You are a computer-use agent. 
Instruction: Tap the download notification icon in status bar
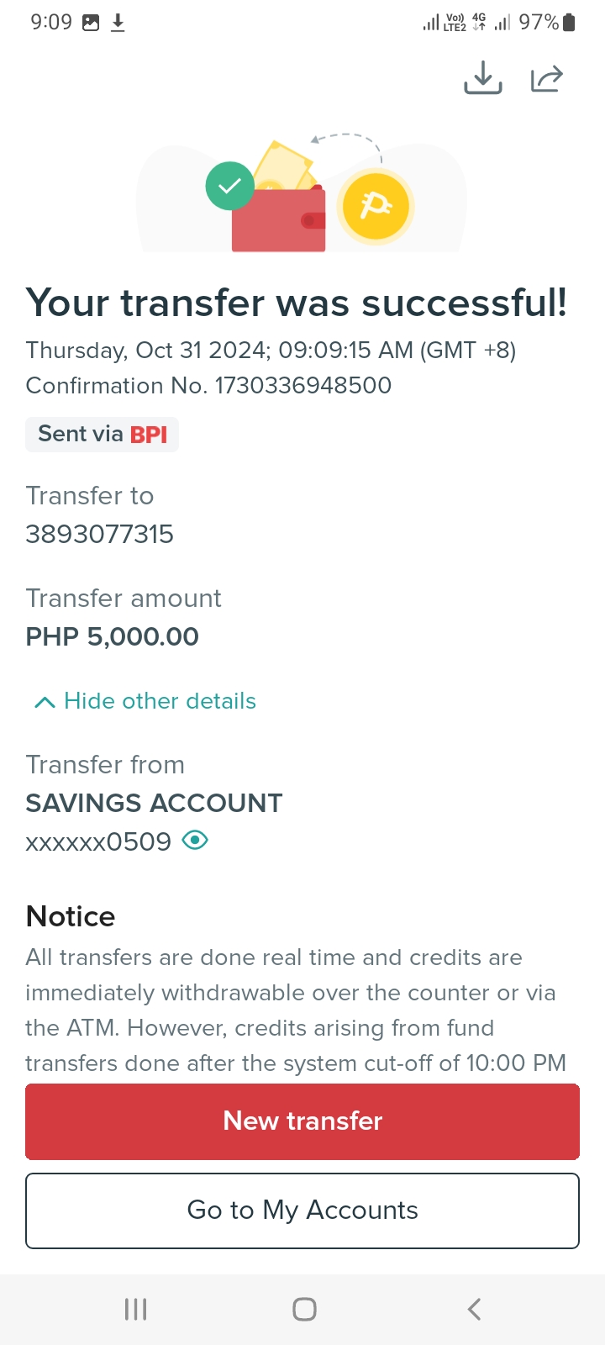tap(118, 23)
